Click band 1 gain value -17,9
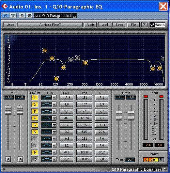The width and height of the screenshot is (170, 173). pyautogui.click(x=66, y=98)
